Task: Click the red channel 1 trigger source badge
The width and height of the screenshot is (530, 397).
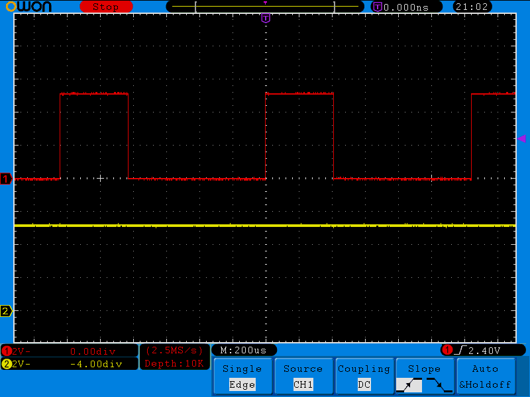Action: coord(447,350)
